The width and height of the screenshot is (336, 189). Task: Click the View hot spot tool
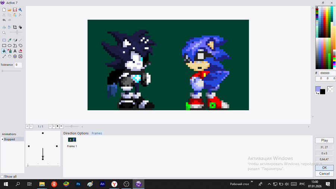click(15, 56)
